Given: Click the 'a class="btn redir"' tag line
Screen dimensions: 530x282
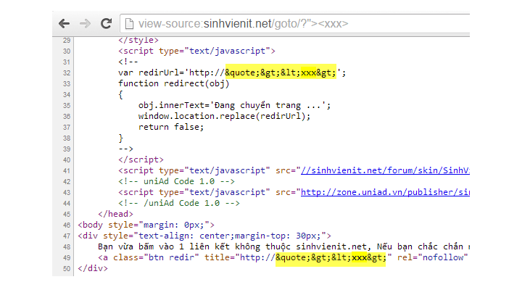Looking at the screenshot, I should pos(283,257).
